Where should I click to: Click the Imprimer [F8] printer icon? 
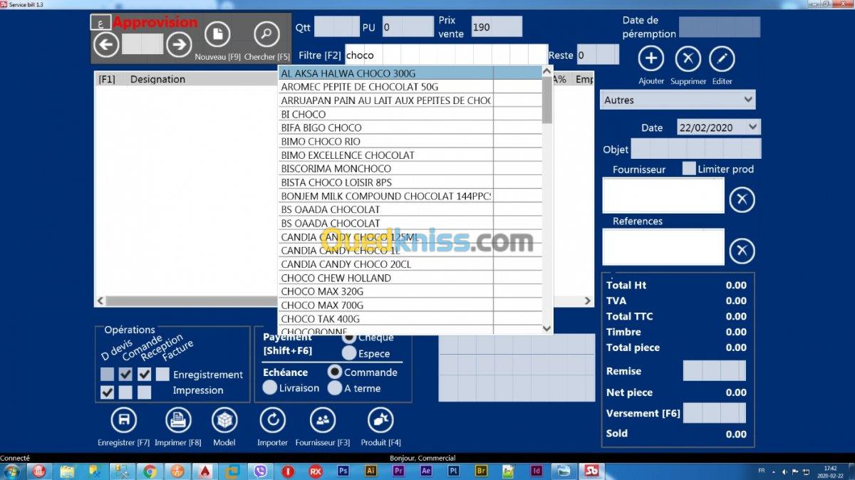[178, 420]
